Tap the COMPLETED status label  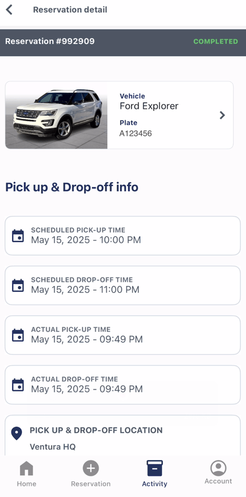[216, 41]
